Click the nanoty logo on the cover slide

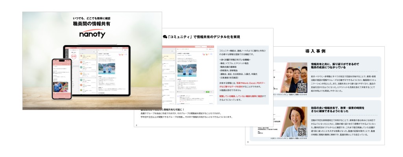coord(92,34)
